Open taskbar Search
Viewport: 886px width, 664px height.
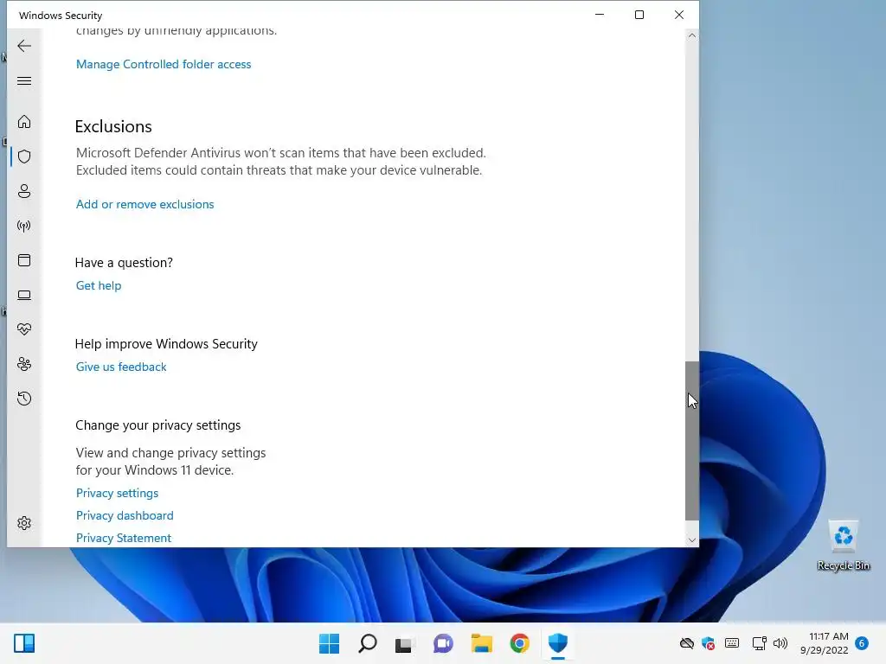tap(367, 643)
